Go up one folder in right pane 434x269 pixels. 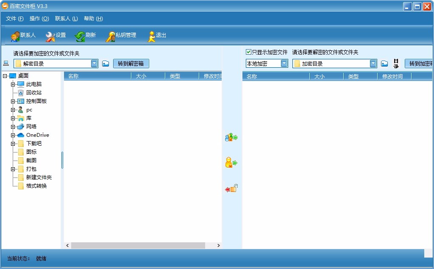(384, 64)
